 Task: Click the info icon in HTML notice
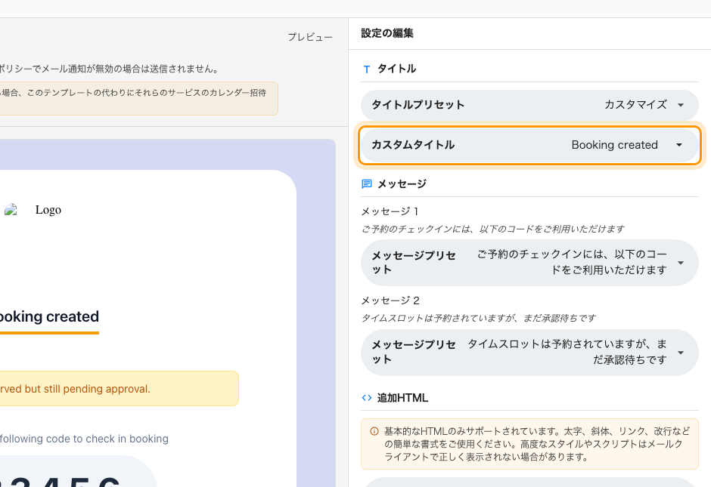(x=374, y=431)
